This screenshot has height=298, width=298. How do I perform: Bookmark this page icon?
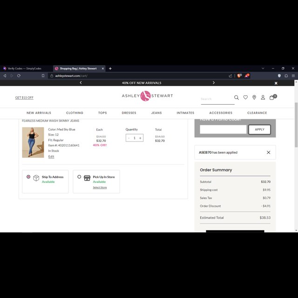(x=43, y=76)
